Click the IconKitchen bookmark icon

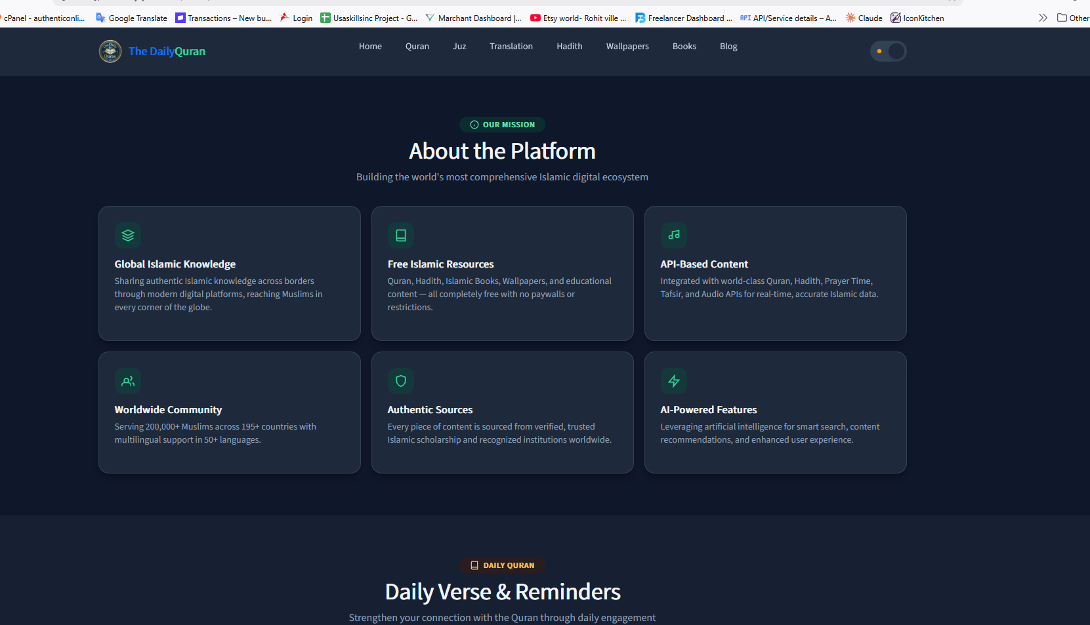pyautogui.click(x=896, y=18)
